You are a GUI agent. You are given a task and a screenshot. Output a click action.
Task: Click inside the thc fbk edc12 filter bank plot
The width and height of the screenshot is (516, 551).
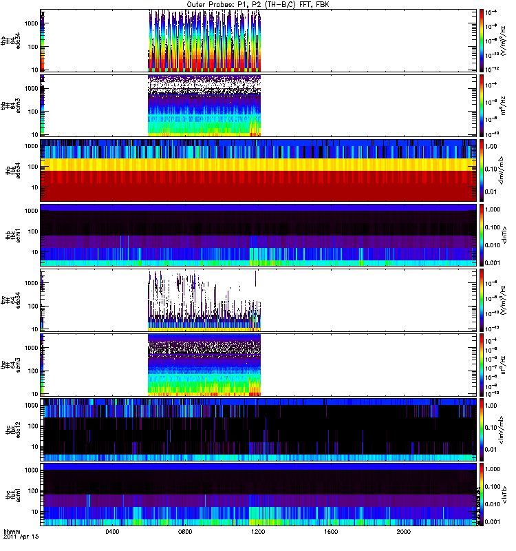coord(259,430)
